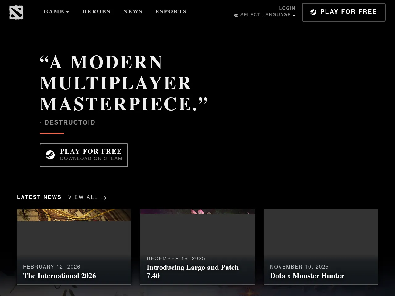
Task: Click the globe icon beside Select Language
Action: pos(236,15)
